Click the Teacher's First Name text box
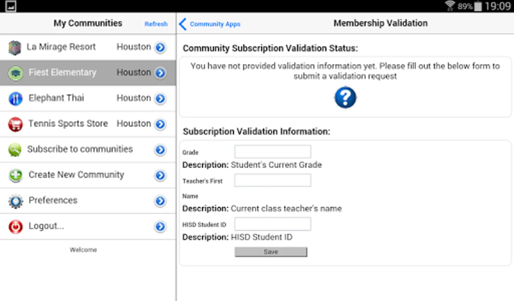This screenshot has width=514, height=301. coord(272,180)
